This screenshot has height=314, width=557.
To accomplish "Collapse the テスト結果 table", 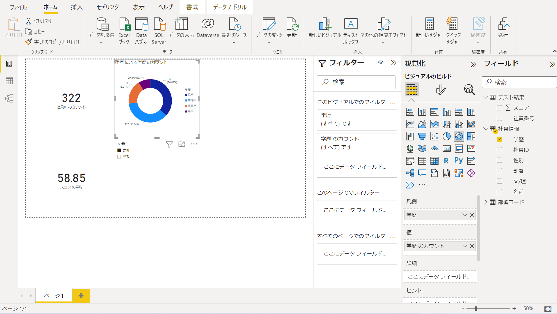I will click(x=486, y=97).
